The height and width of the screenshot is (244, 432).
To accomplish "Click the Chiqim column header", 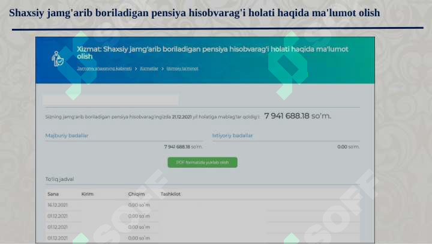I will (x=136, y=194).
